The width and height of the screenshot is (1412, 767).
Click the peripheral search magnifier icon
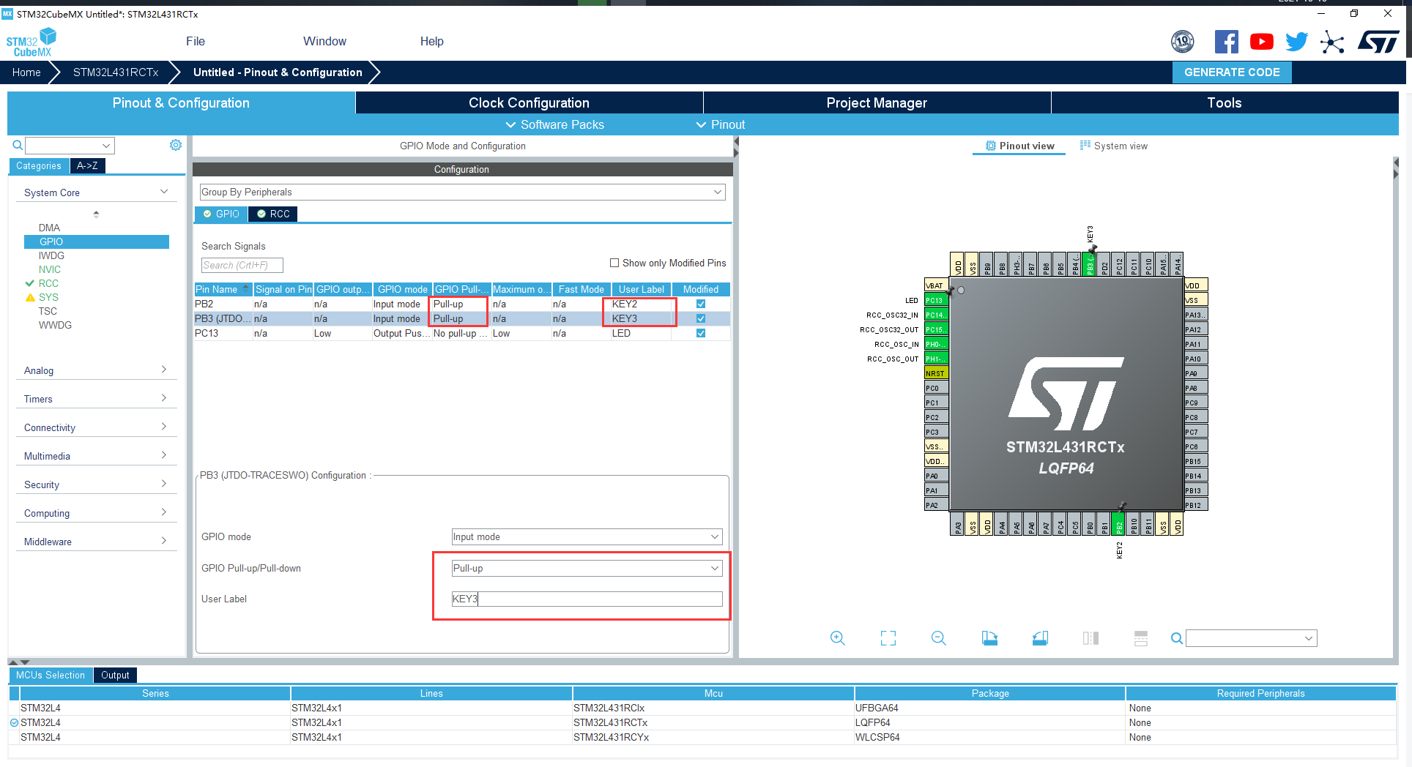(18, 145)
